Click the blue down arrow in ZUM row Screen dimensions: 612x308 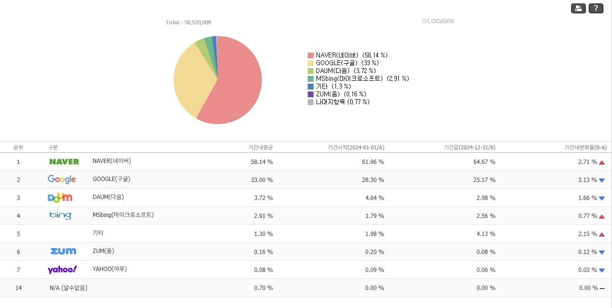click(602, 253)
